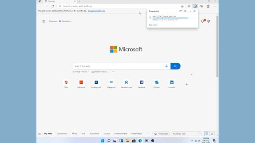Viewport: 255px width, 143px height.
Task: Open the notifications bell icon
Action: [203, 21]
